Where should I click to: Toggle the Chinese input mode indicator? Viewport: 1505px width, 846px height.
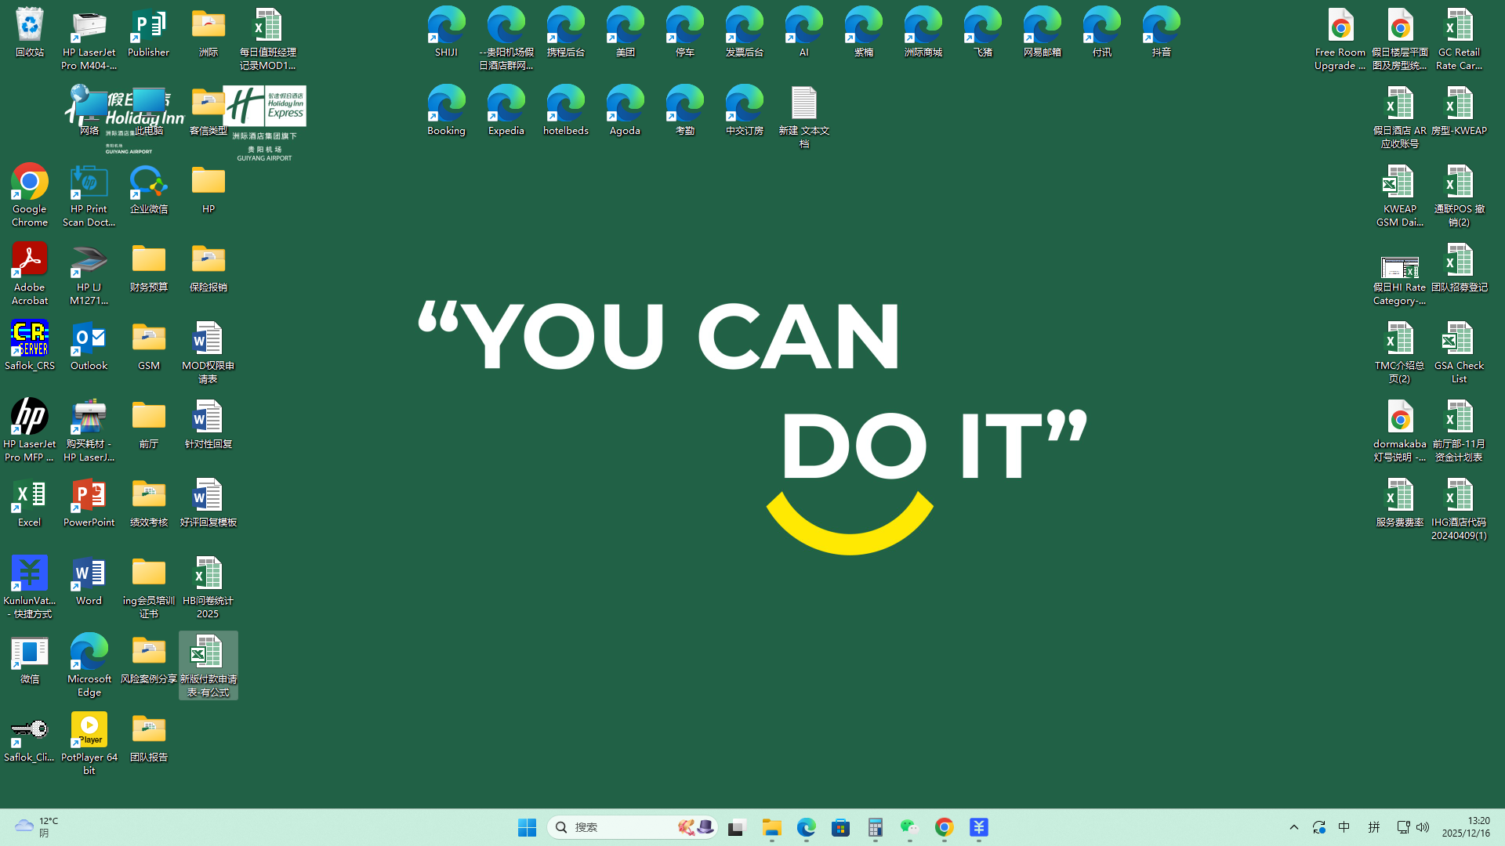pos(1344,827)
